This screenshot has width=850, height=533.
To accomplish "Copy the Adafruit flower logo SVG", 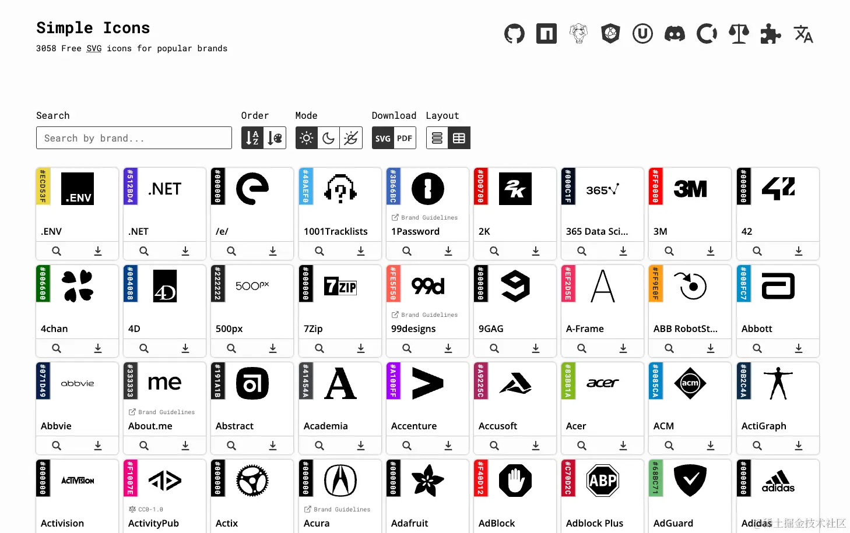I will click(428, 481).
